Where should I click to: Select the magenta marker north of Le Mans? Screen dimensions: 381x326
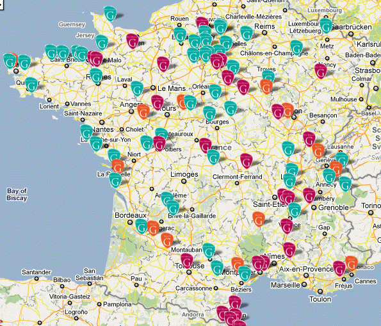[x=163, y=64]
